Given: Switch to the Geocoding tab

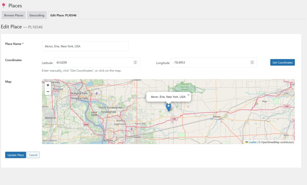Looking at the screenshot, I should click(37, 15).
